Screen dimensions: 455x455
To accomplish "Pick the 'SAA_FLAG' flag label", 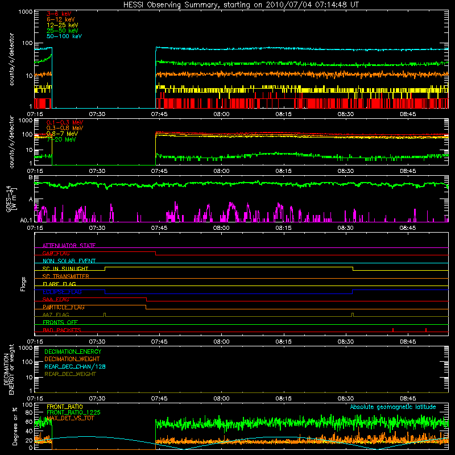I will (x=56, y=300).
